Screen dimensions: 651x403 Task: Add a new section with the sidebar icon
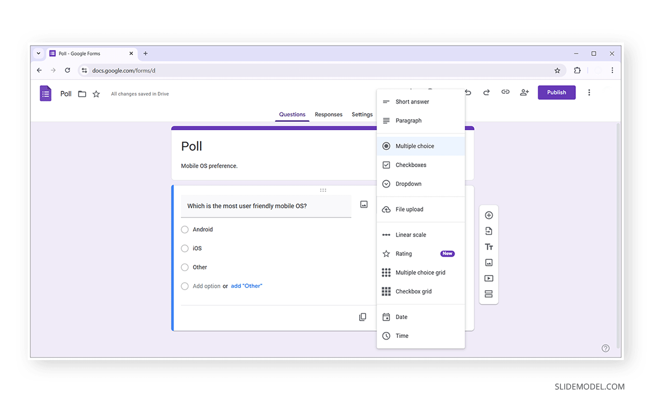click(489, 293)
